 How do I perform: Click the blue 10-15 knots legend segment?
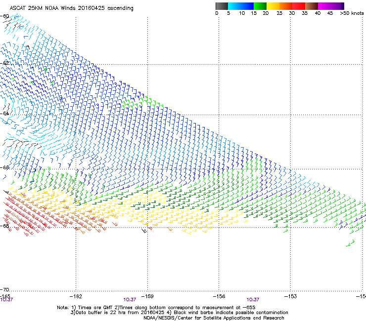[x=247, y=6]
